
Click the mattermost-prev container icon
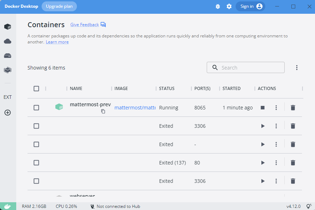tap(59, 107)
